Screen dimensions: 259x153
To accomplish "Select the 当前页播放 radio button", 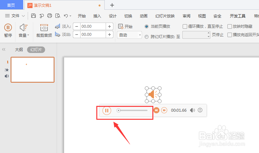I will coord(147,26).
